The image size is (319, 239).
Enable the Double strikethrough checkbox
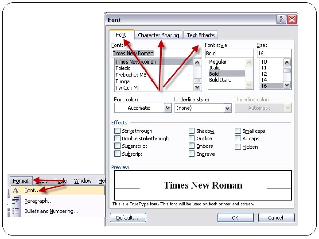[117, 139]
